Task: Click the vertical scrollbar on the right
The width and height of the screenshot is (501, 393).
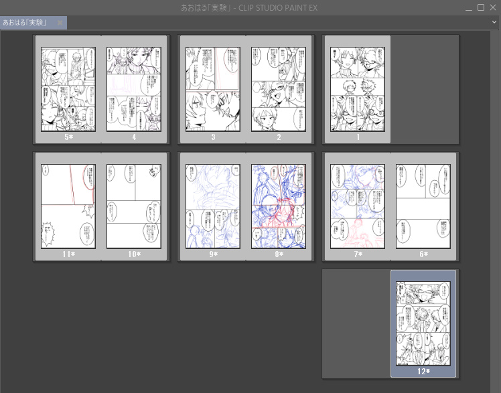Action: (x=496, y=211)
